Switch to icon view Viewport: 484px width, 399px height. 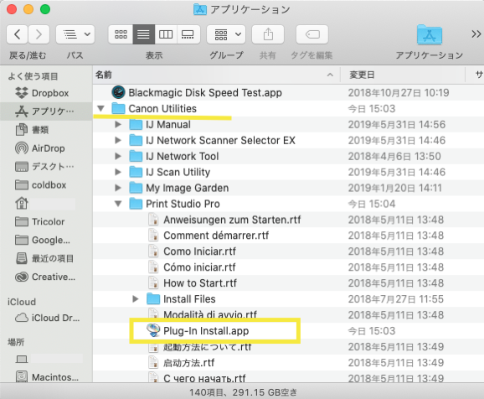pos(121,34)
